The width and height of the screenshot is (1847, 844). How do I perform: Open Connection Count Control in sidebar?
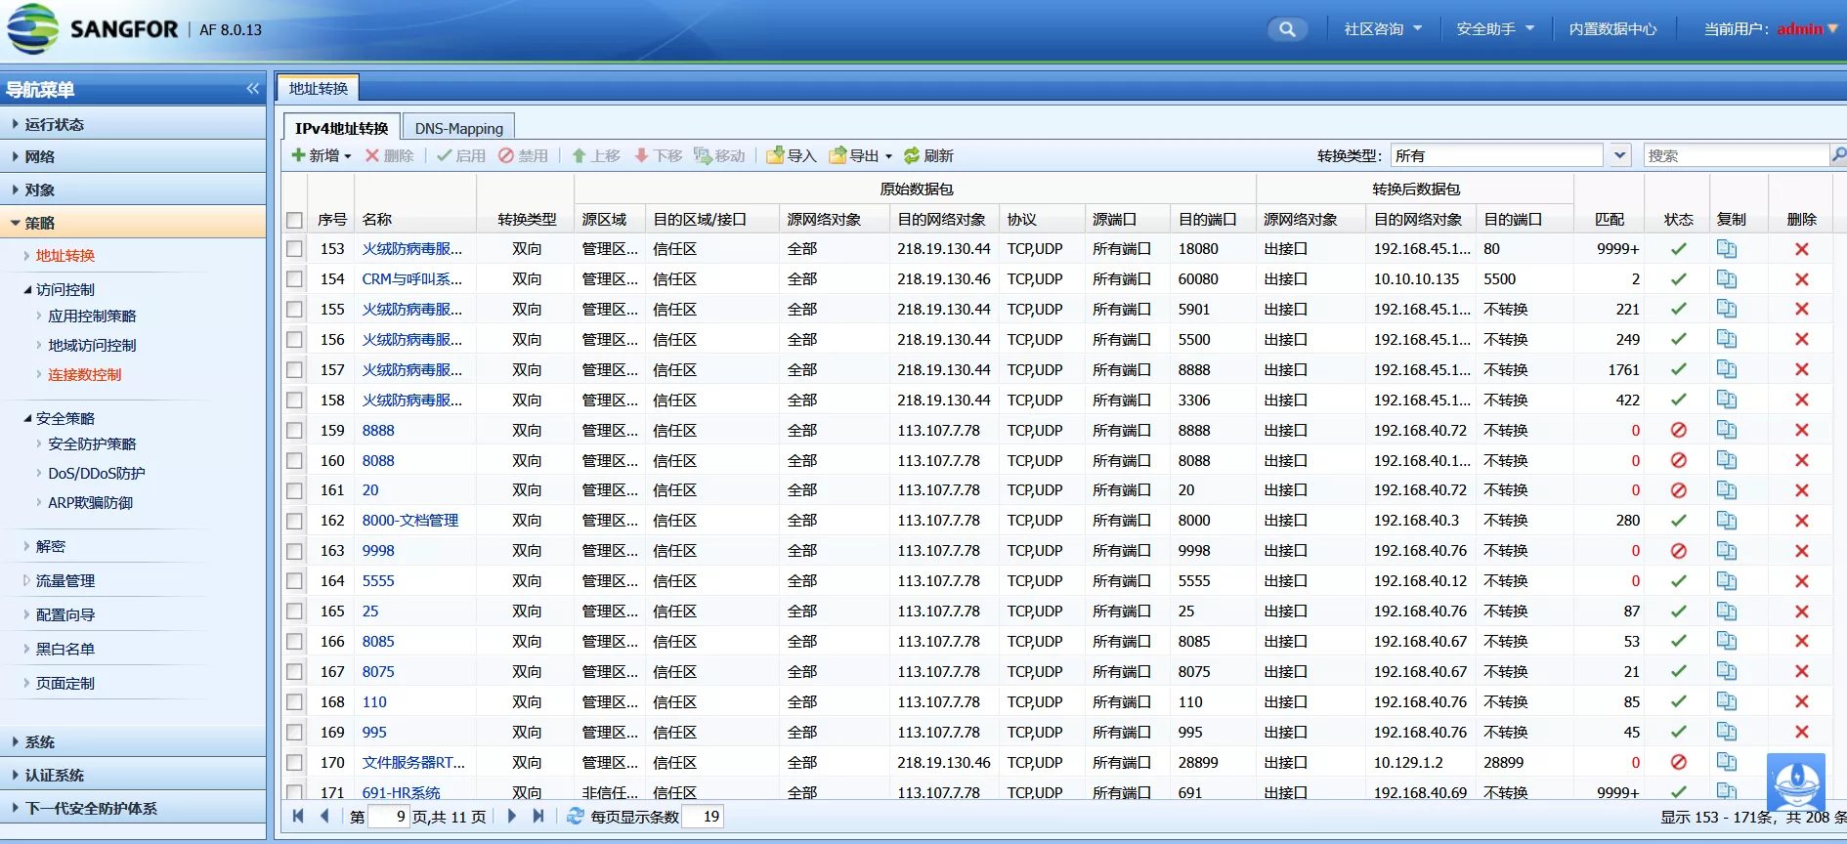point(85,375)
